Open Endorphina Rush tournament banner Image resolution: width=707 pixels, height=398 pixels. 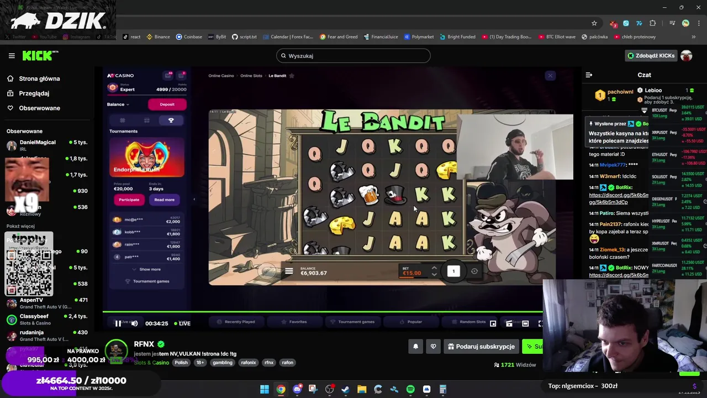147,157
